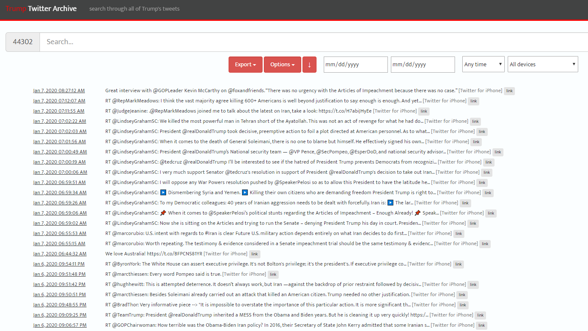The width and height of the screenshot is (588, 331).
Task: Open the Any time filter dropdown
Action: coord(483,65)
